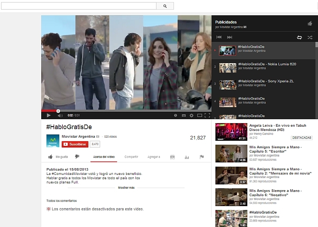Open Angela Leiva - En vivo title
Screen dimensions: 318x227
[x=278, y=127]
